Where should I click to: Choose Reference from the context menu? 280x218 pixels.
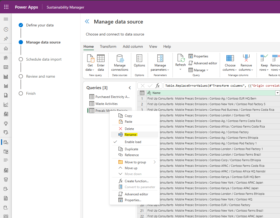(x=135, y=155)
